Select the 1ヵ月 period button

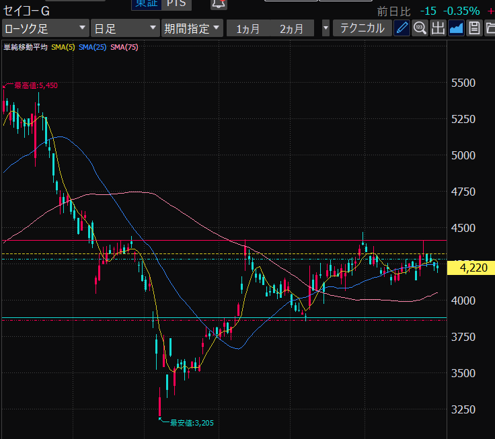(248, 29)
